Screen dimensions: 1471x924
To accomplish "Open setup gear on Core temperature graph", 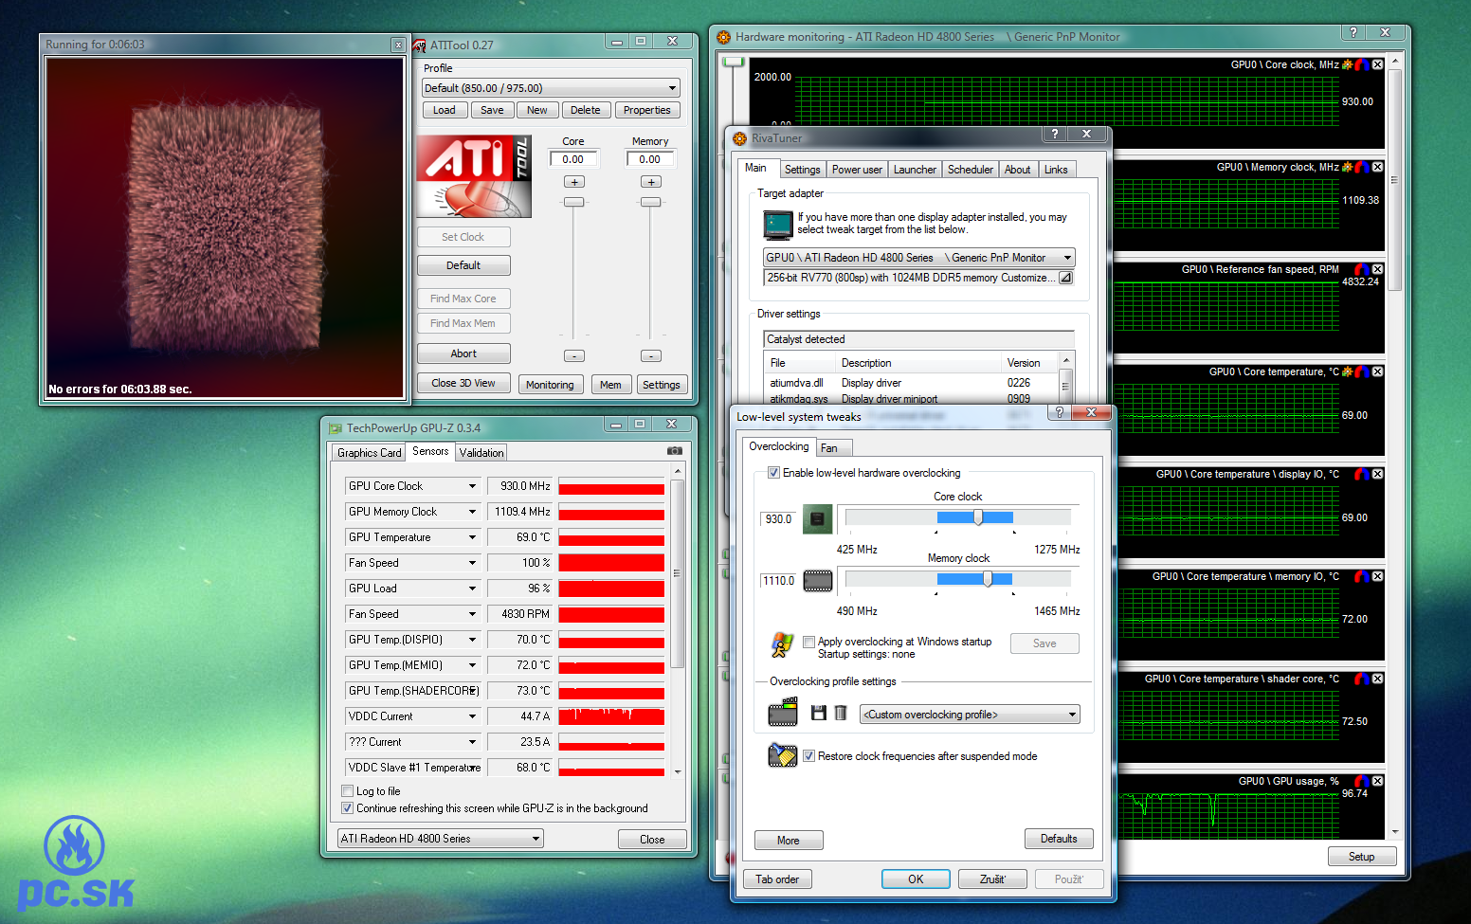I will click(1347, 371).
